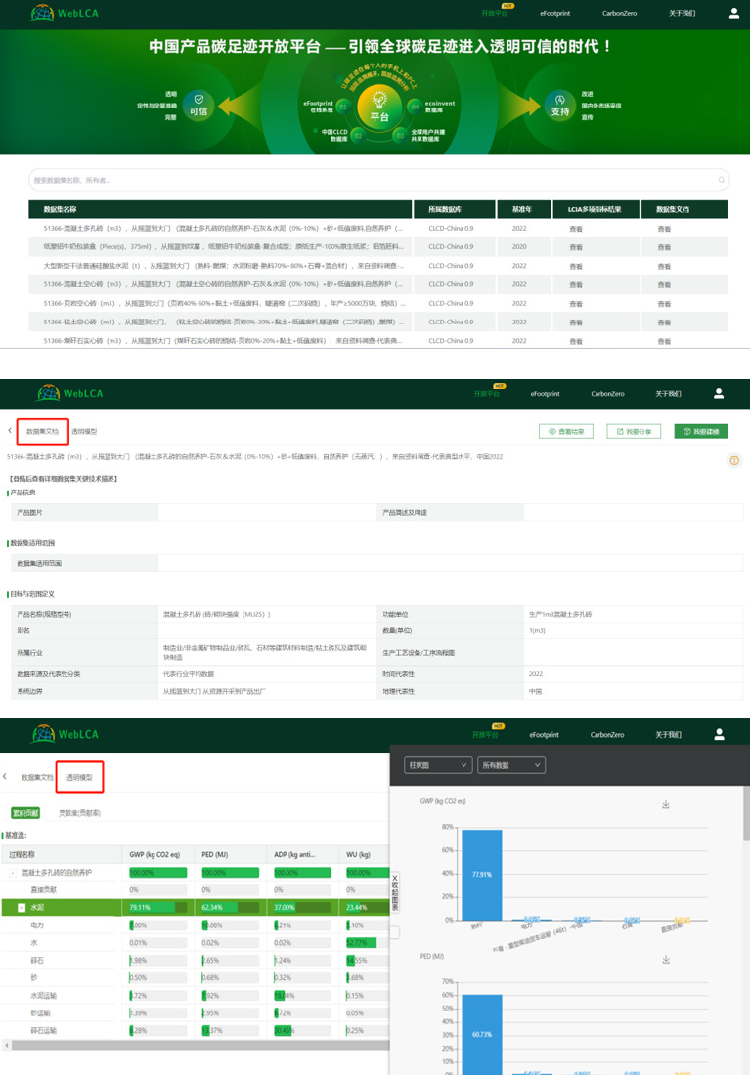Click the ADP (kg anti... column header
The width and height of the screenshot is (750, 1075).
[301, 854]
